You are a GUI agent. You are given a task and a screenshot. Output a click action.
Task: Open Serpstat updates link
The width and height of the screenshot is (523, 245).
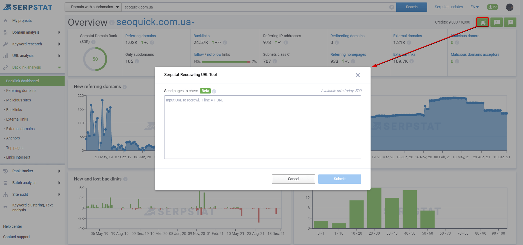point(449,7)
